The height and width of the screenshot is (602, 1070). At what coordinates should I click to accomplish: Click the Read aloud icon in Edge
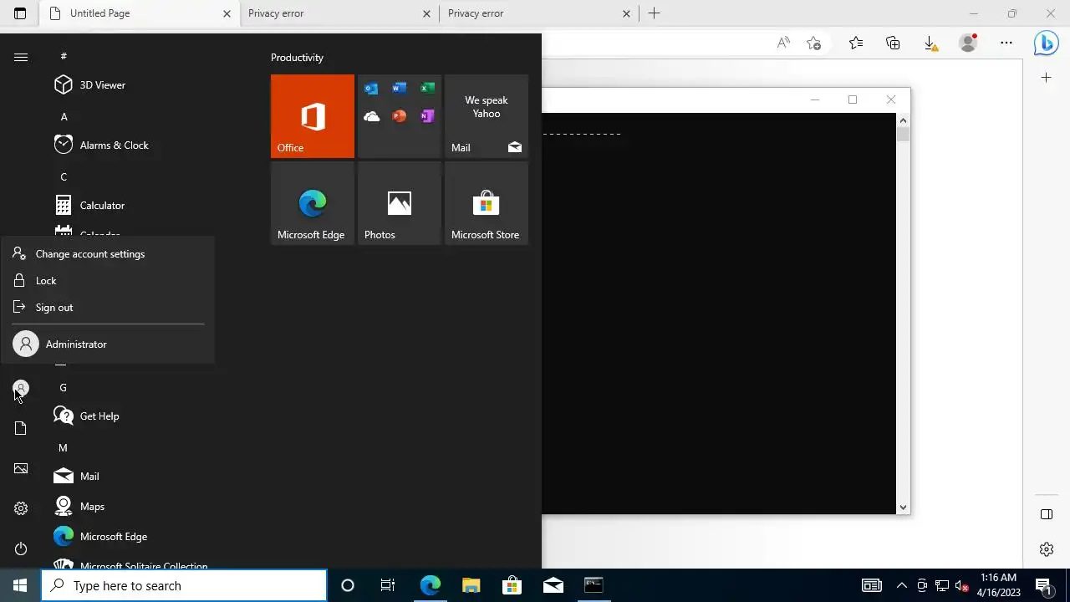click(x=783, y=43)
